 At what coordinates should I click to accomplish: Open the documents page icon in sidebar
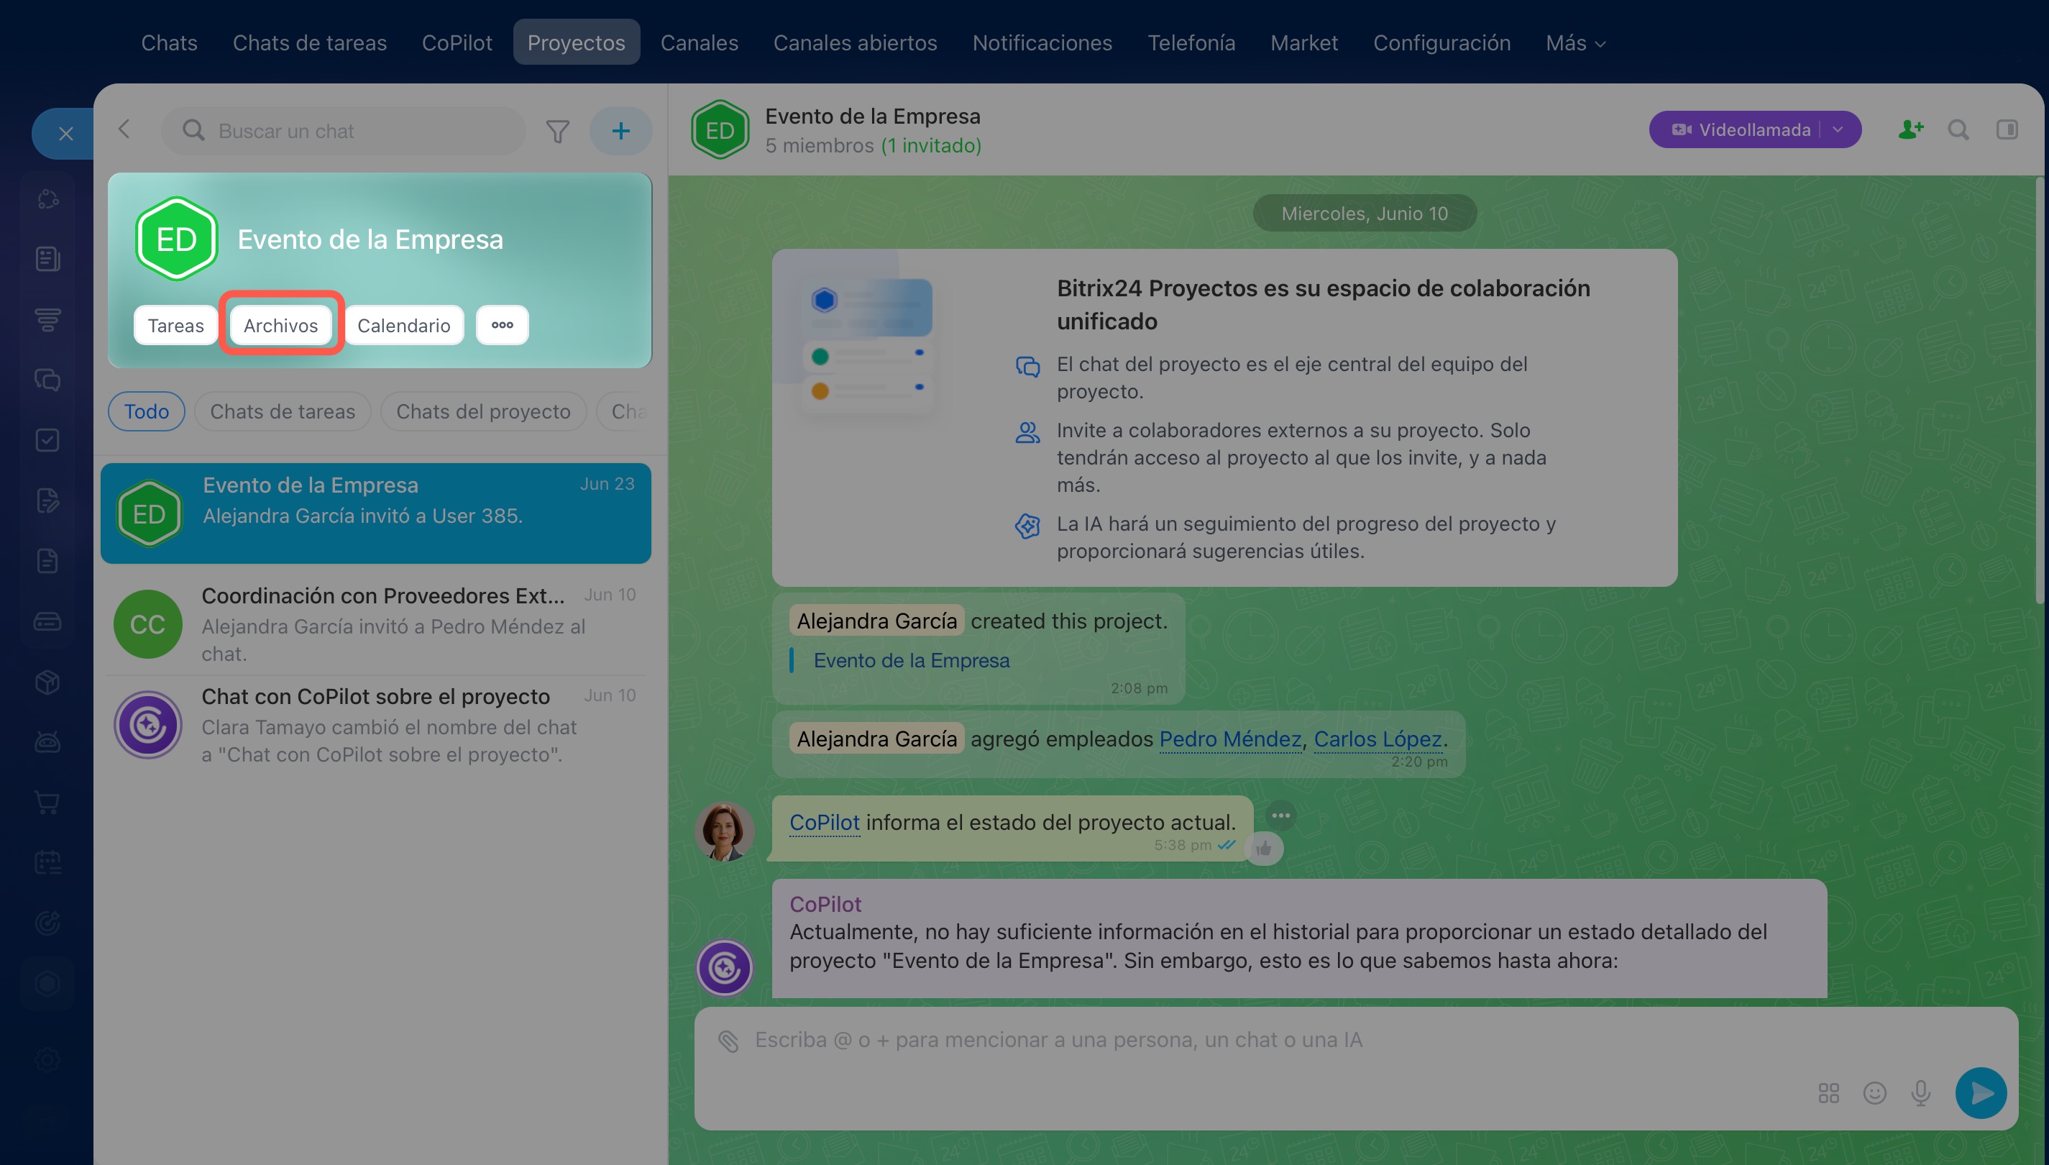click(x=48, y=561)
